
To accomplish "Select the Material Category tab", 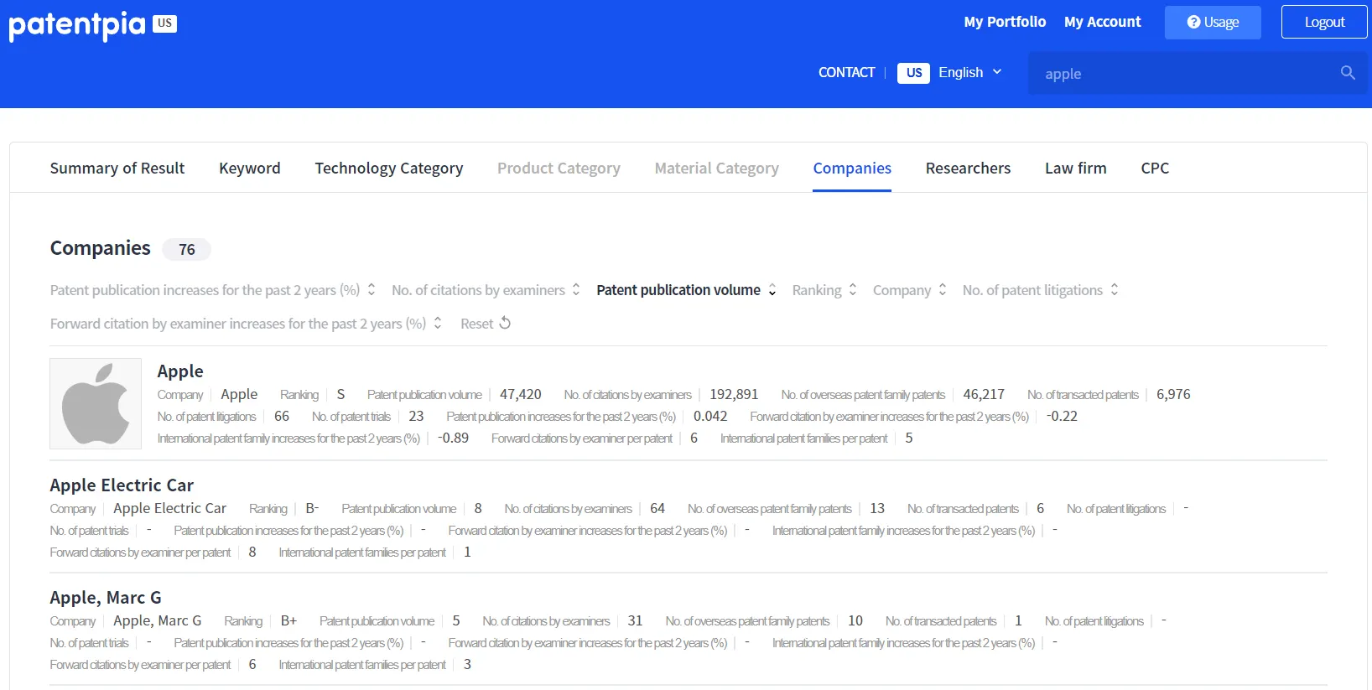I will pos(717,169).
